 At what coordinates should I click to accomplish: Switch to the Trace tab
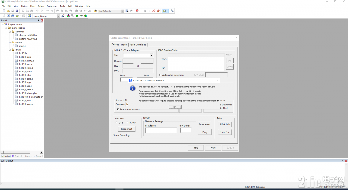(x=124, y=45)
